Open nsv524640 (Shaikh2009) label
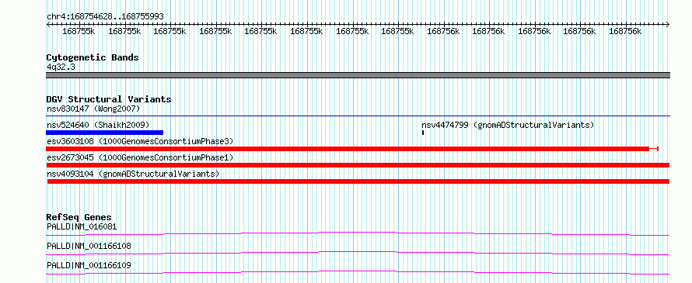The width and height of the screenshot is (692, 283). tap(98, 125)
